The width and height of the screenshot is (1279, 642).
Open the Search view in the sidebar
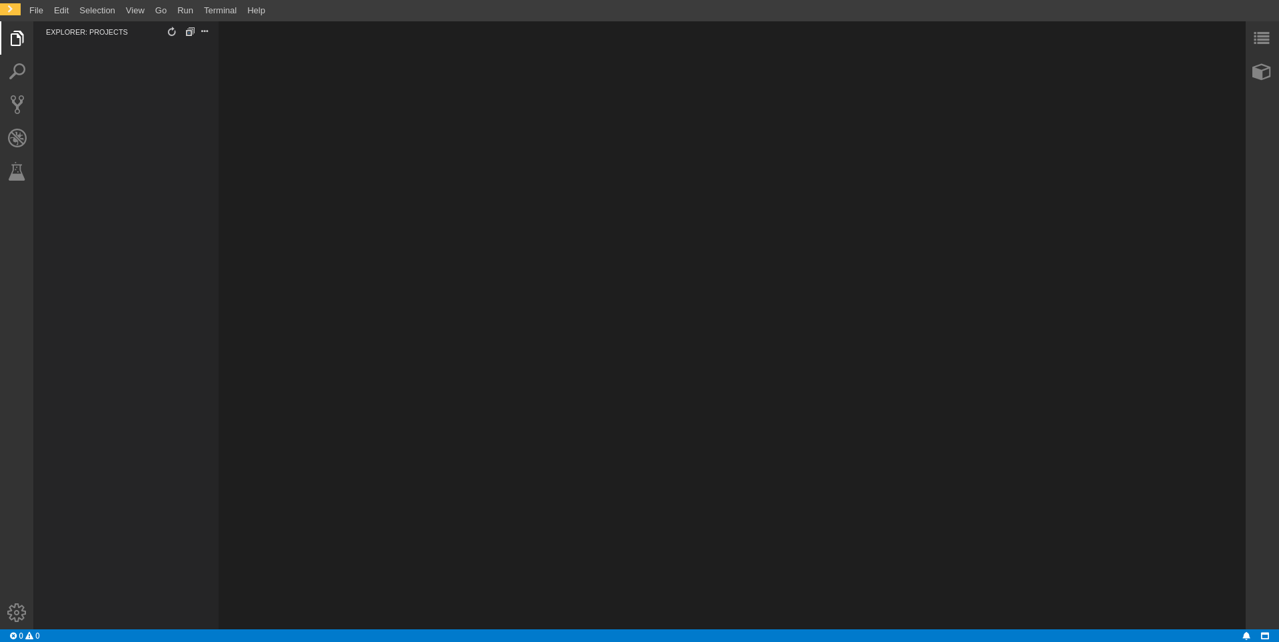17,71
